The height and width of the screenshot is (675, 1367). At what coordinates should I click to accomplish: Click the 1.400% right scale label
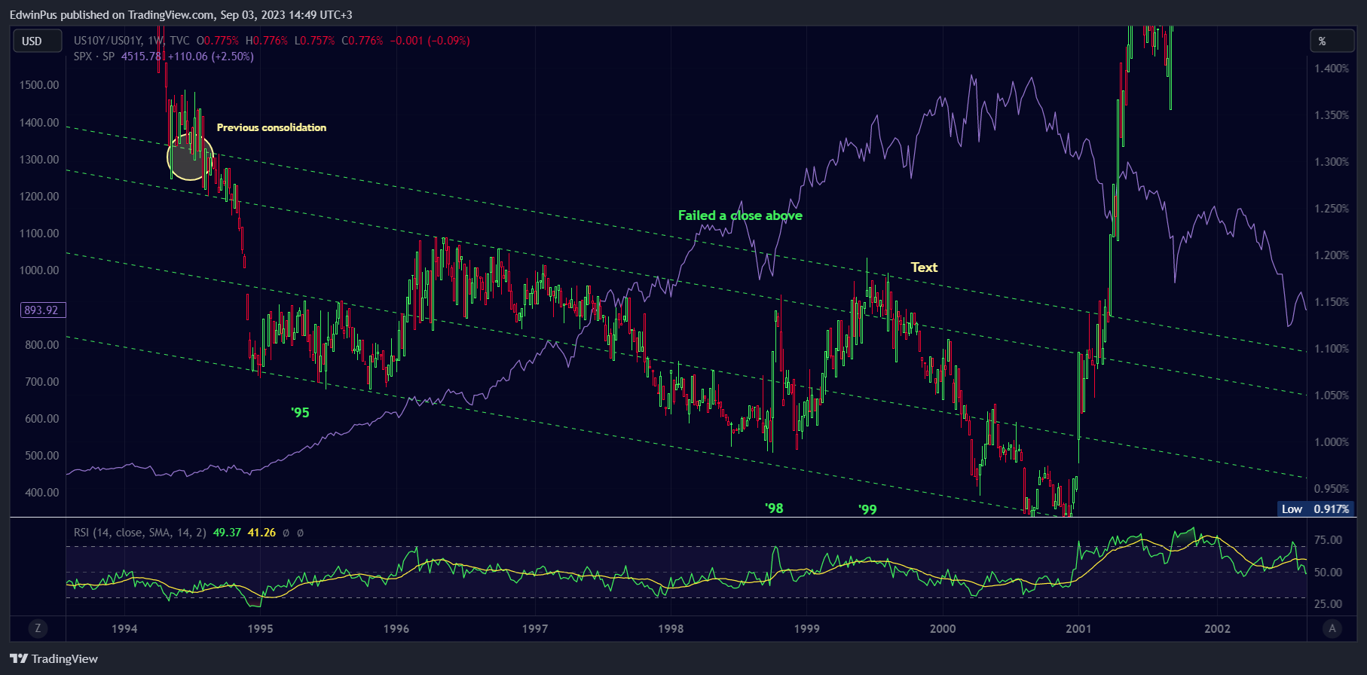(1332, 69)
